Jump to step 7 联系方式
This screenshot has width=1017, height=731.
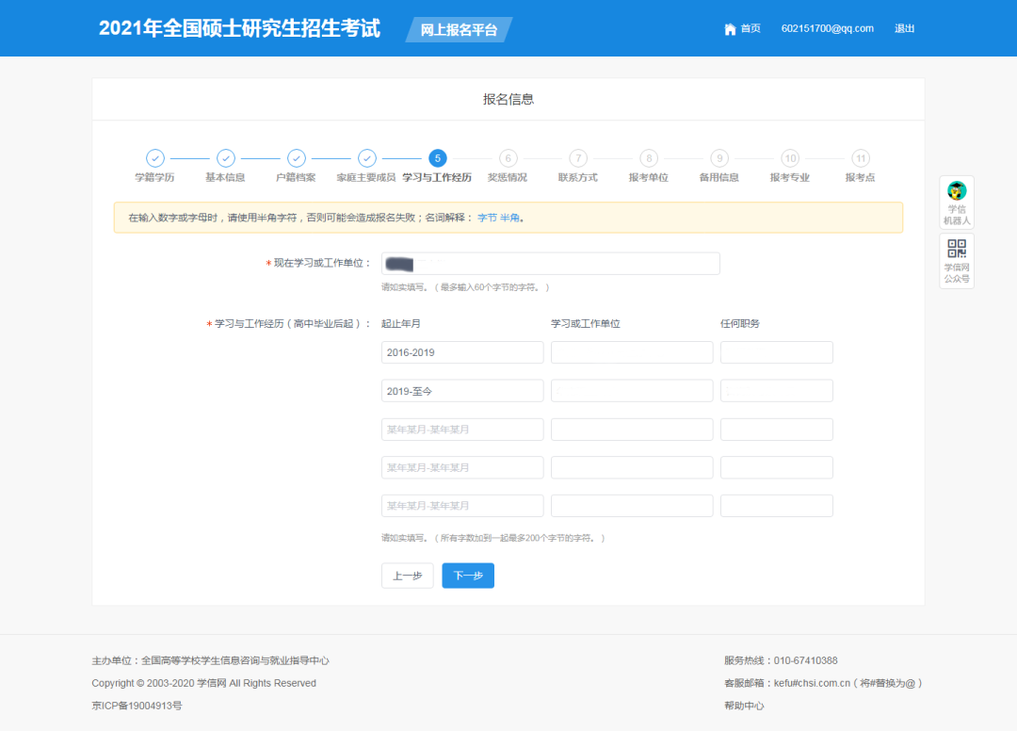[577, 158]
